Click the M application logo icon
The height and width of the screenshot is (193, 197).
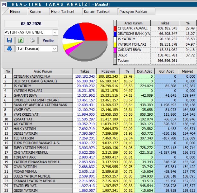[x=4, y=4]
